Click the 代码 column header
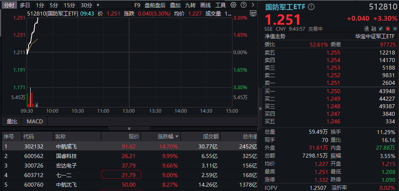Viewport: 399px width, 191px height. 28,137
